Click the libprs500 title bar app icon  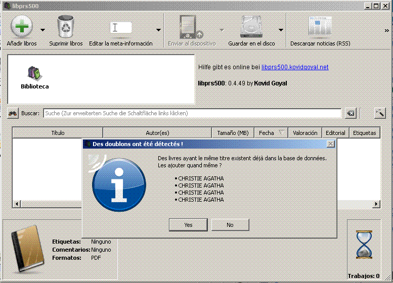7,6
